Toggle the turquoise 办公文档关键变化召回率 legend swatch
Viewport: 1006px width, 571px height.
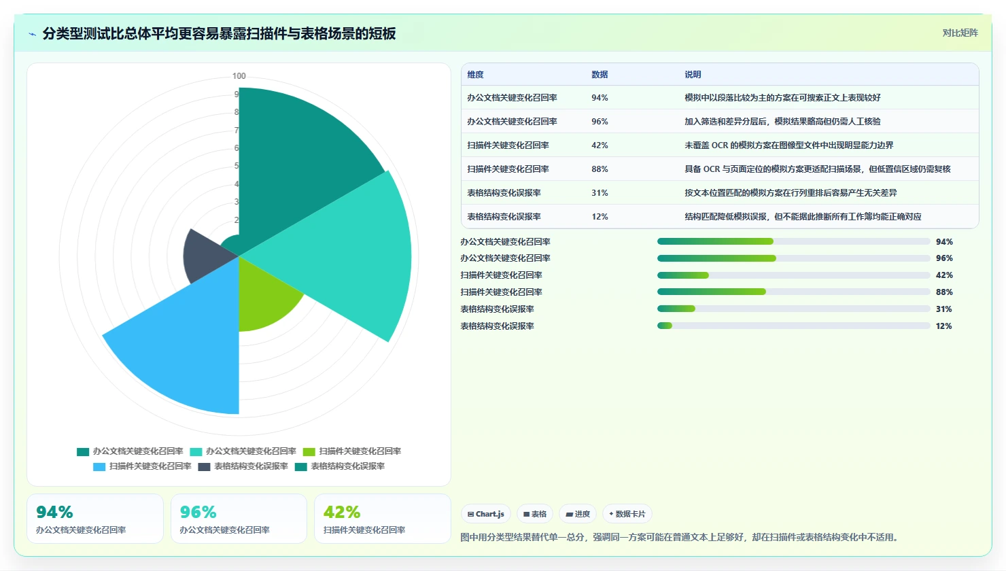[x=196, y=451]
